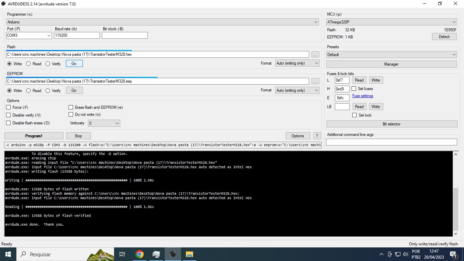Read the fuses with the L-row Read button
The height and width of the screenshot is (261, 464).
359,80
